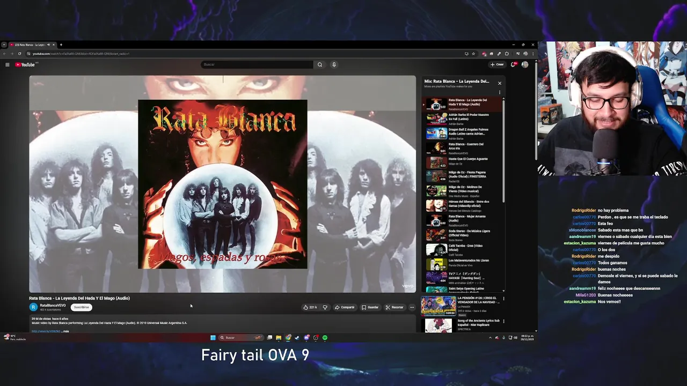Start voice search with microphone icon
687x386 pixels.
[334, 64]
